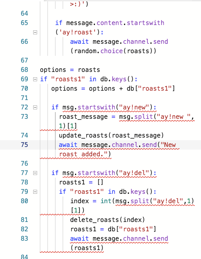Click db["roasts1"] on line 82
This screenshot has height=259, width=201.
coord(132,229)
